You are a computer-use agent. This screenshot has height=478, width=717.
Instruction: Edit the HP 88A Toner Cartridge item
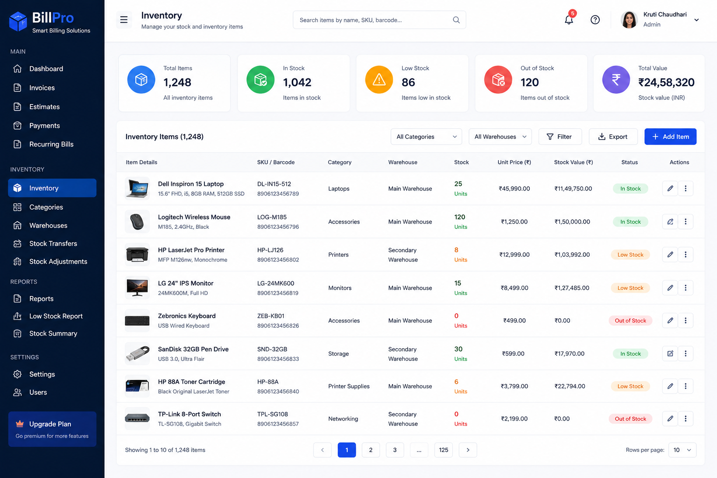pyautogui.click(x=670, y=387)
